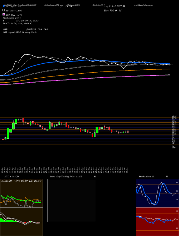The height and width of the screenshot is (236, 179).
Task: Click the 'ADX: 20 +DY: 16.39 -DY: 24.59' header
Action: click(21, 181)
